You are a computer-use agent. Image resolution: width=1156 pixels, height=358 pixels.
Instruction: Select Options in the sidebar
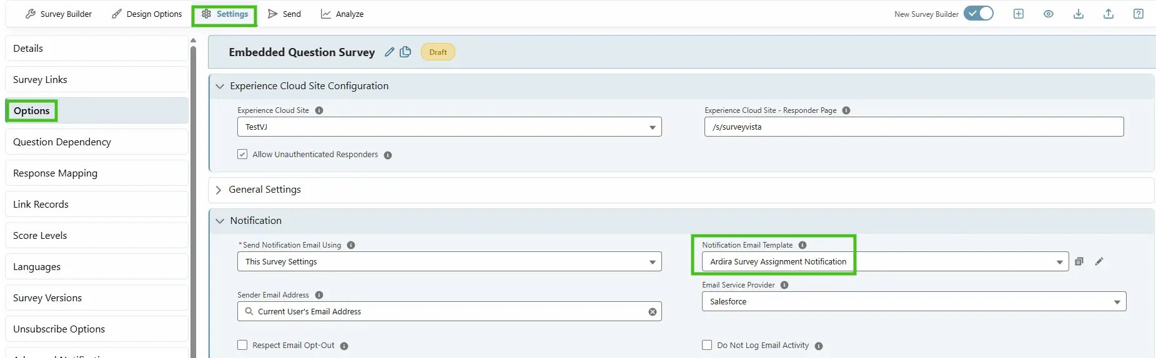coord(97,110)
